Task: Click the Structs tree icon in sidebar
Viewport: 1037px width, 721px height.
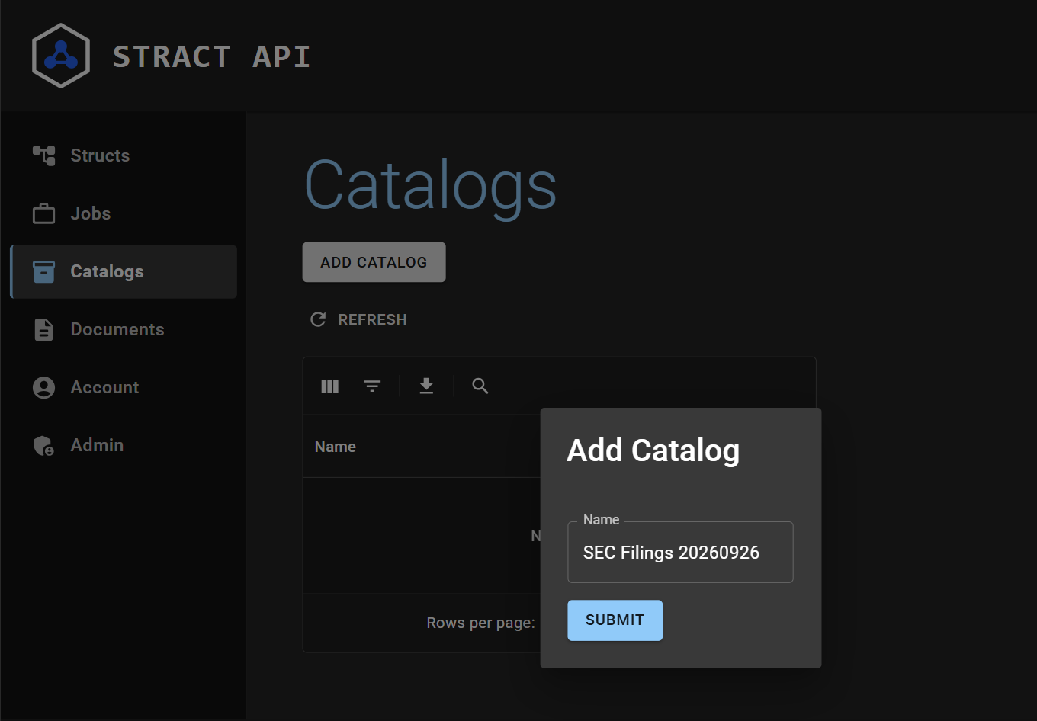Action: pyautogui.click(x=44, y=155)
